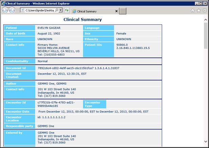Click the scrollbar up arrow
Image resolution: width=209 pixels, height=148 pixels.
point(206,20)
